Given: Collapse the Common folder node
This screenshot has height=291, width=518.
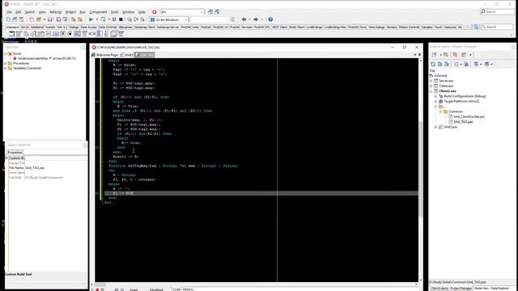Looking at the screenshot, I should coord(440,112).
